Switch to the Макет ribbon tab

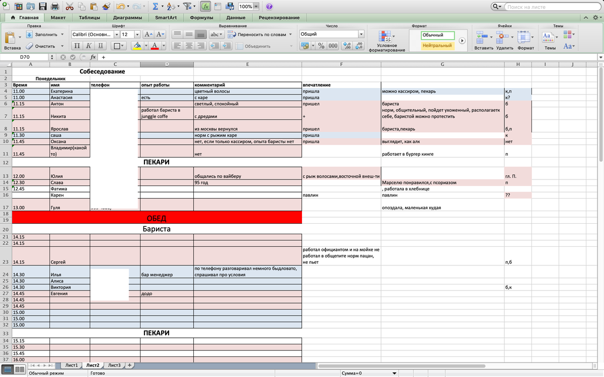(x=58, y=18)
